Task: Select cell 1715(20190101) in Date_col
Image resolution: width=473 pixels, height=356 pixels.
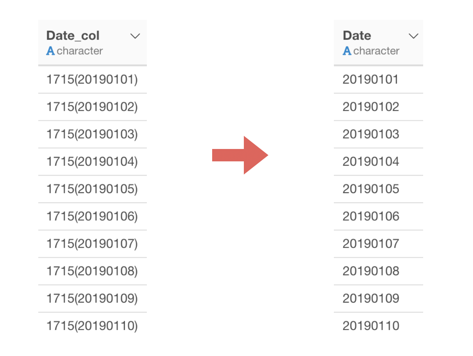Action: click(92, 80)
